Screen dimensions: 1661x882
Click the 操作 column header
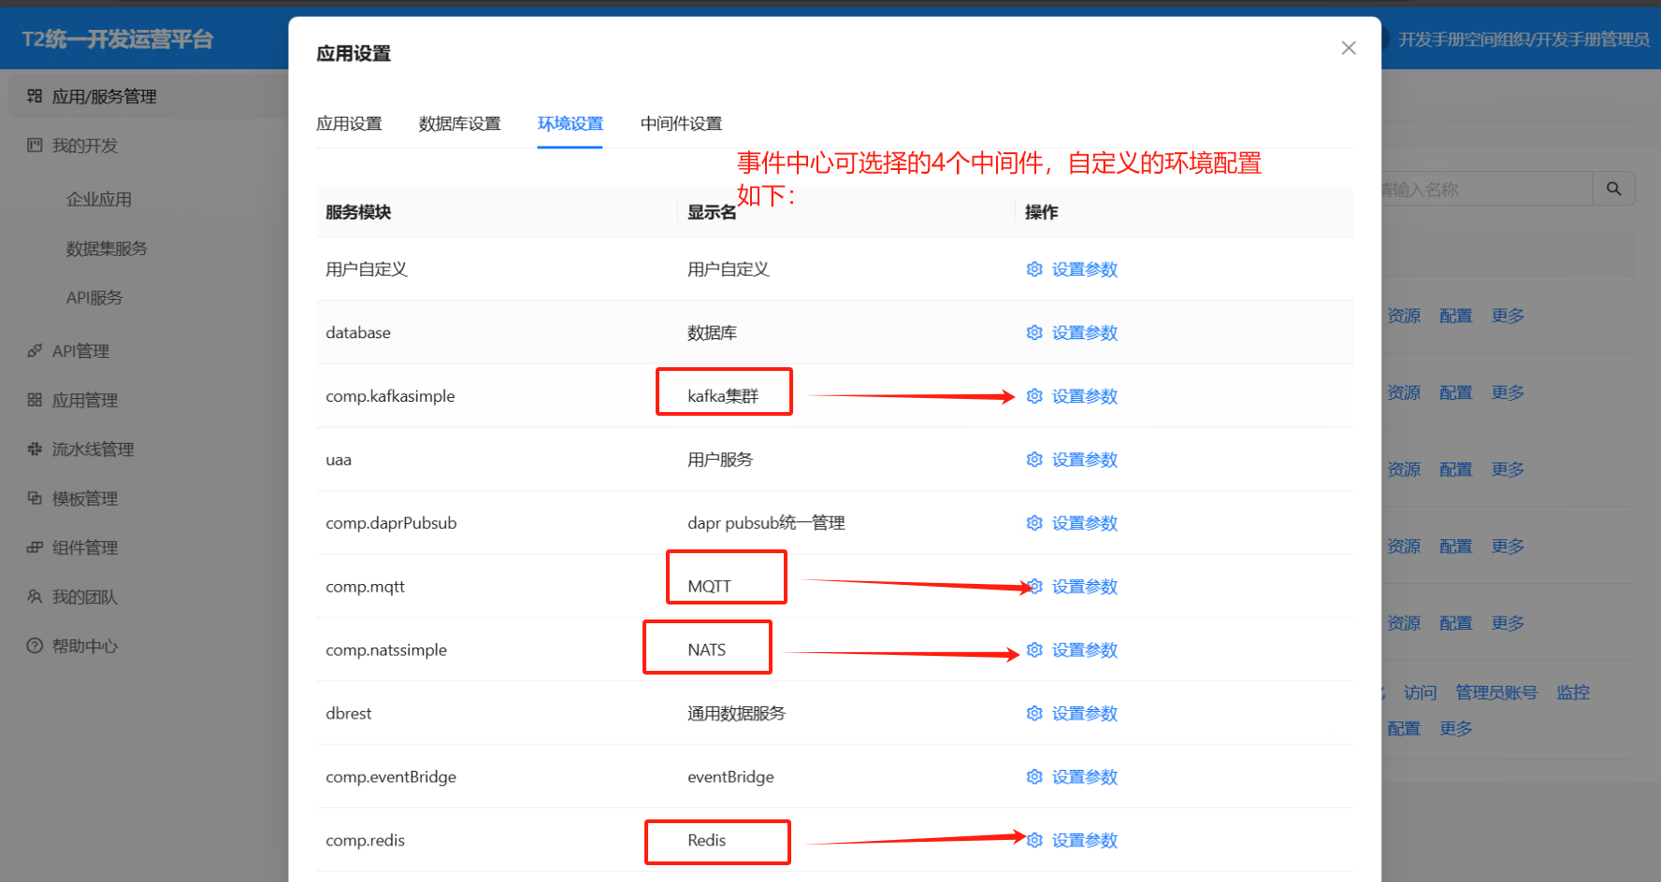click(1041, 212)
